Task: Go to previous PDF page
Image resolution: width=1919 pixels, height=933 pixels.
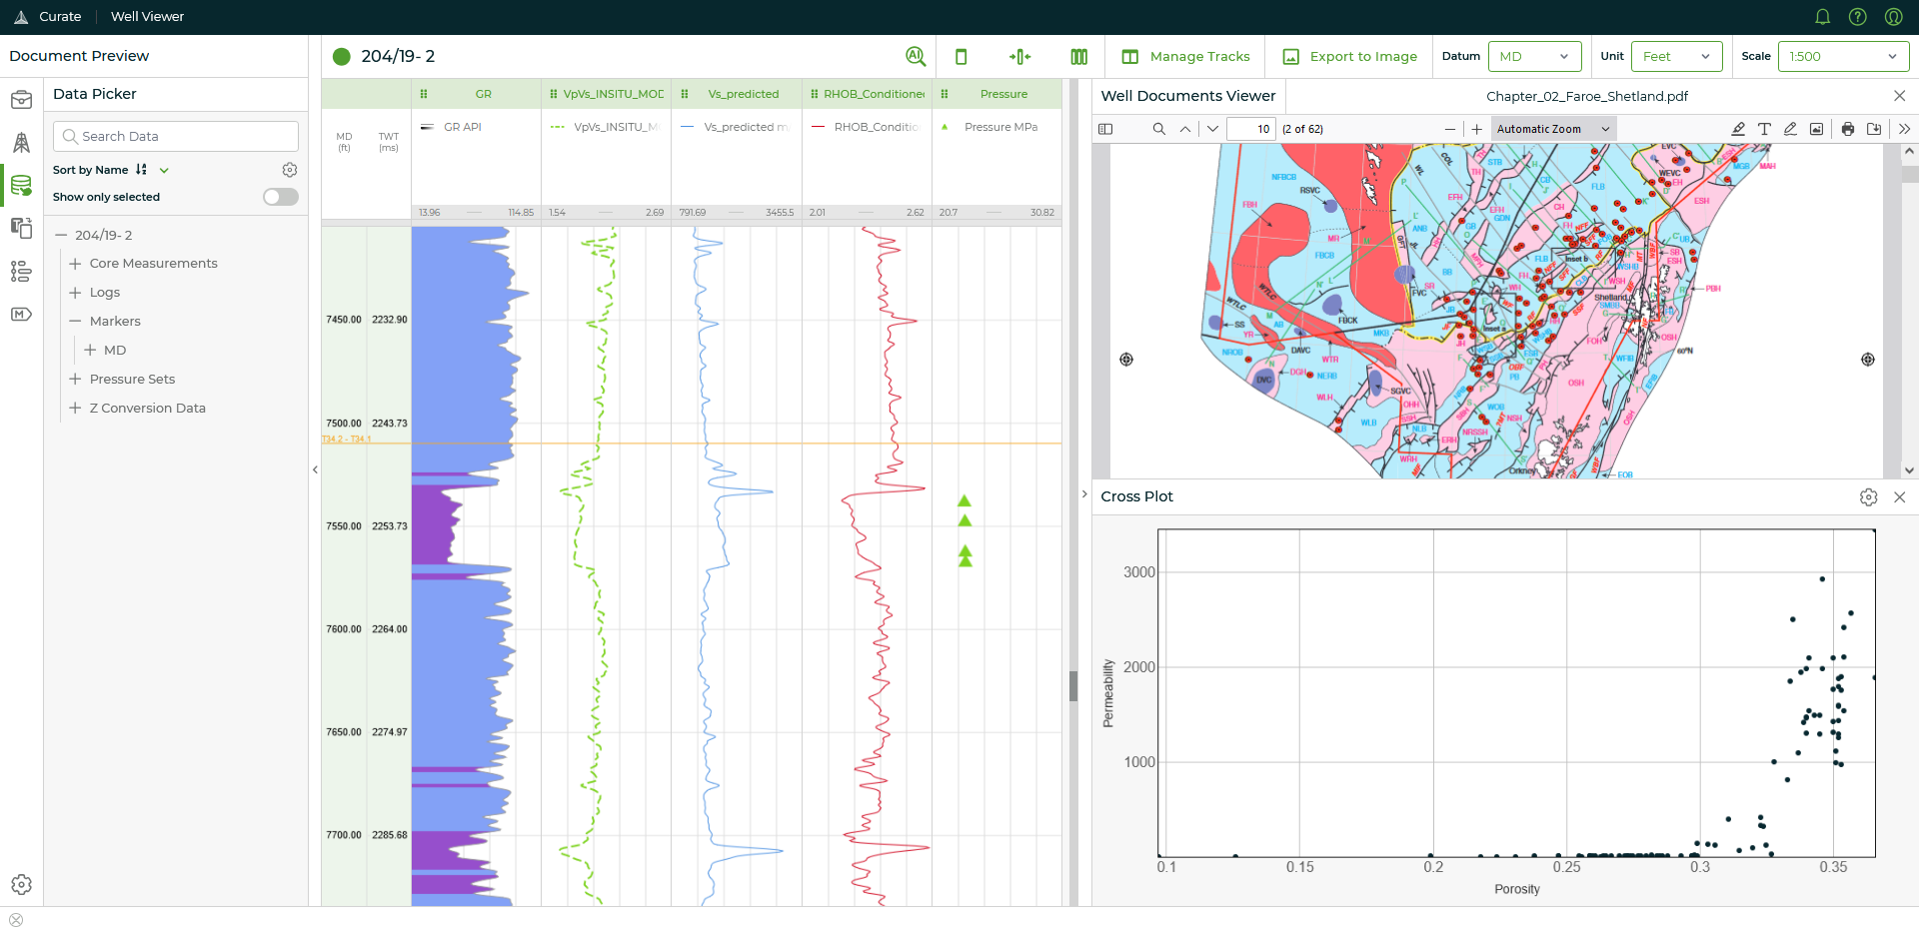Action: click(1185, 129)
